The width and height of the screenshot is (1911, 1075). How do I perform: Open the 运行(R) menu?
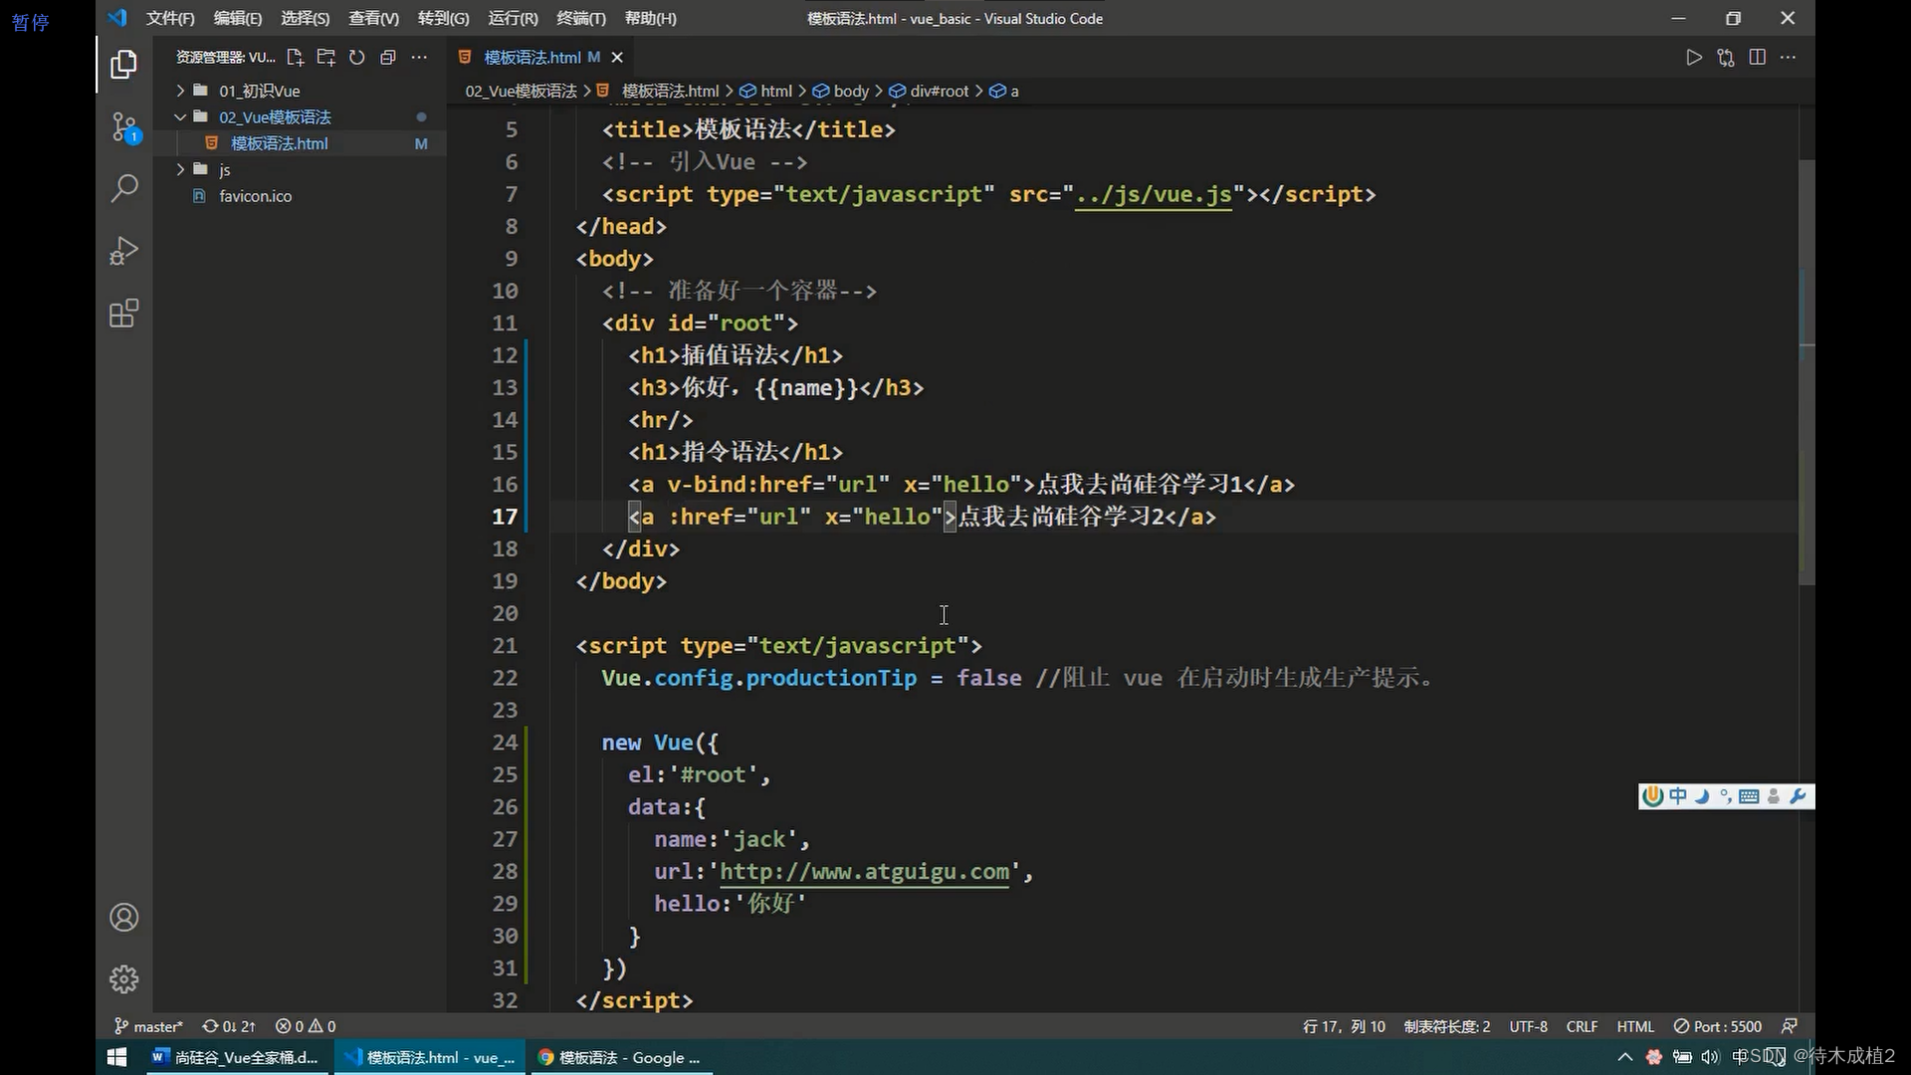tap(513, 18)
